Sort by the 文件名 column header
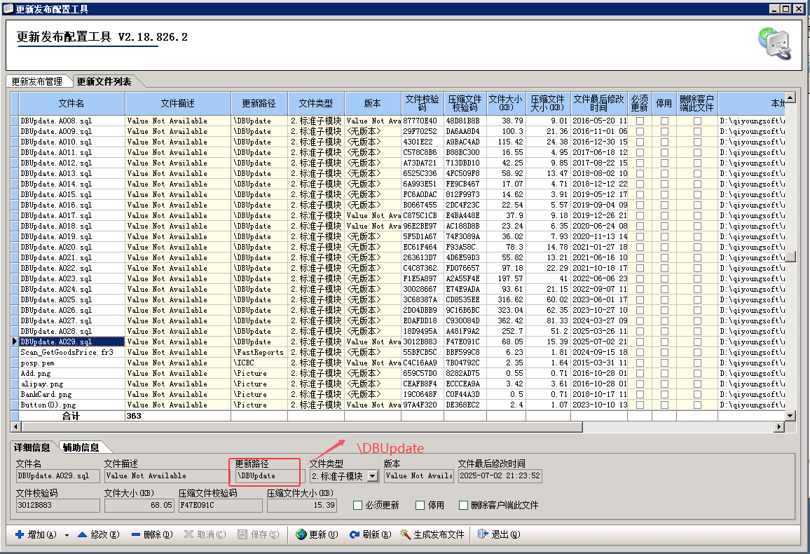 click(71, 103)
